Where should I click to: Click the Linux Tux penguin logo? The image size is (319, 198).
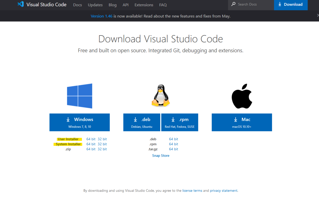click(161, 96)
